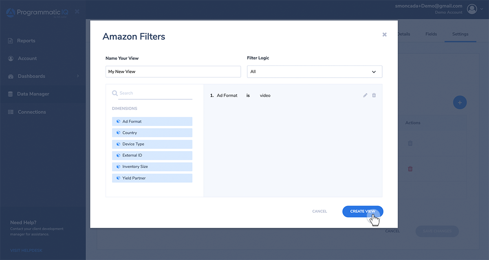Click the background page Cancel button
This screenshot has height=260, width=489.
(x=392, y=231)
